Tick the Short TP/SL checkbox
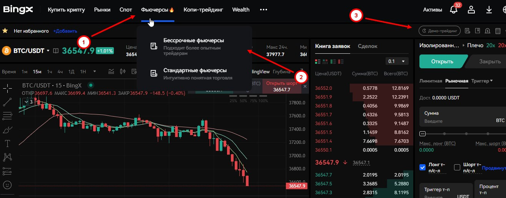Viewport: 506px width, 198px height. coord(457,167)
